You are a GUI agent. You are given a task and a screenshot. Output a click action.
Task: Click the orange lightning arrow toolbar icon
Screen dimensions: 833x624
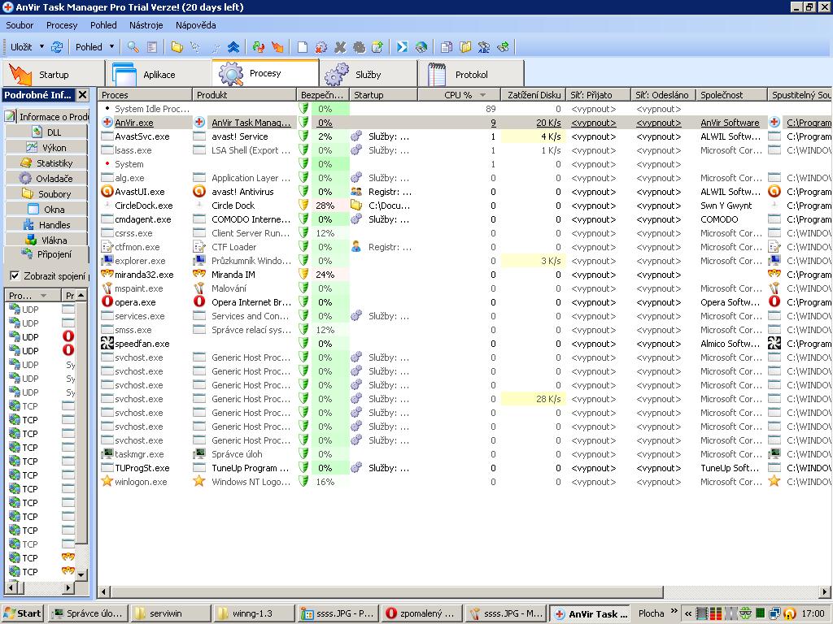(x=277, y=47)
